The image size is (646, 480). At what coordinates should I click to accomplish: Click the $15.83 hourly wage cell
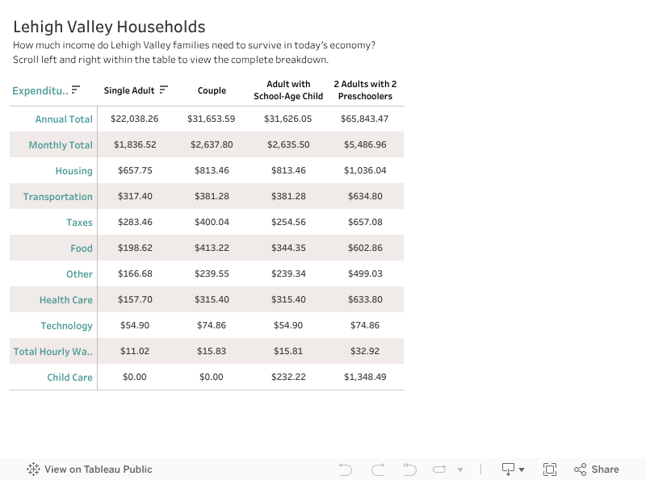pos(212,351)
